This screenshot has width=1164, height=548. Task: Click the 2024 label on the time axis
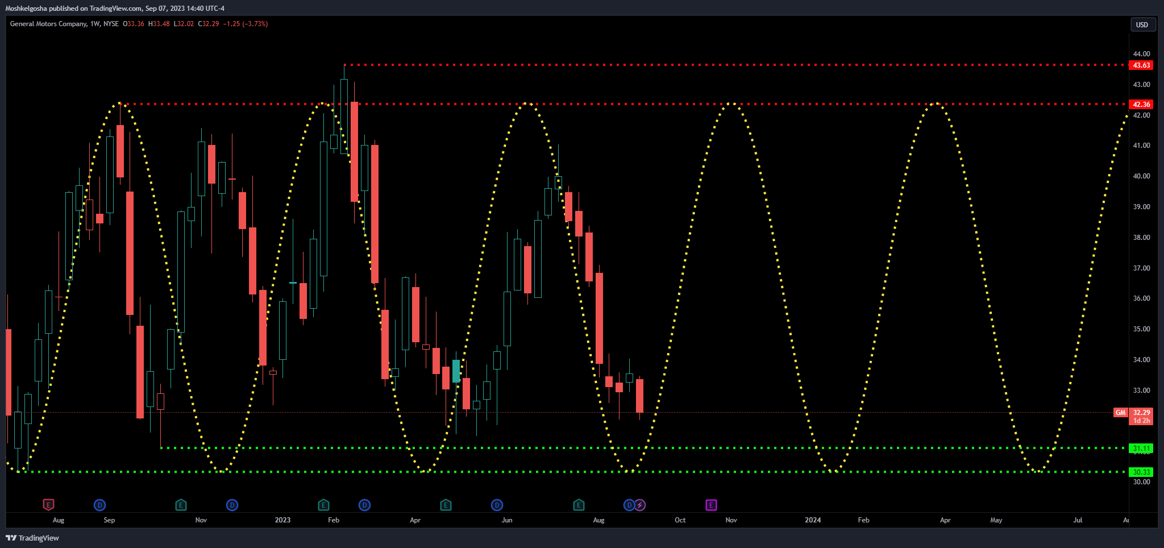813,520
